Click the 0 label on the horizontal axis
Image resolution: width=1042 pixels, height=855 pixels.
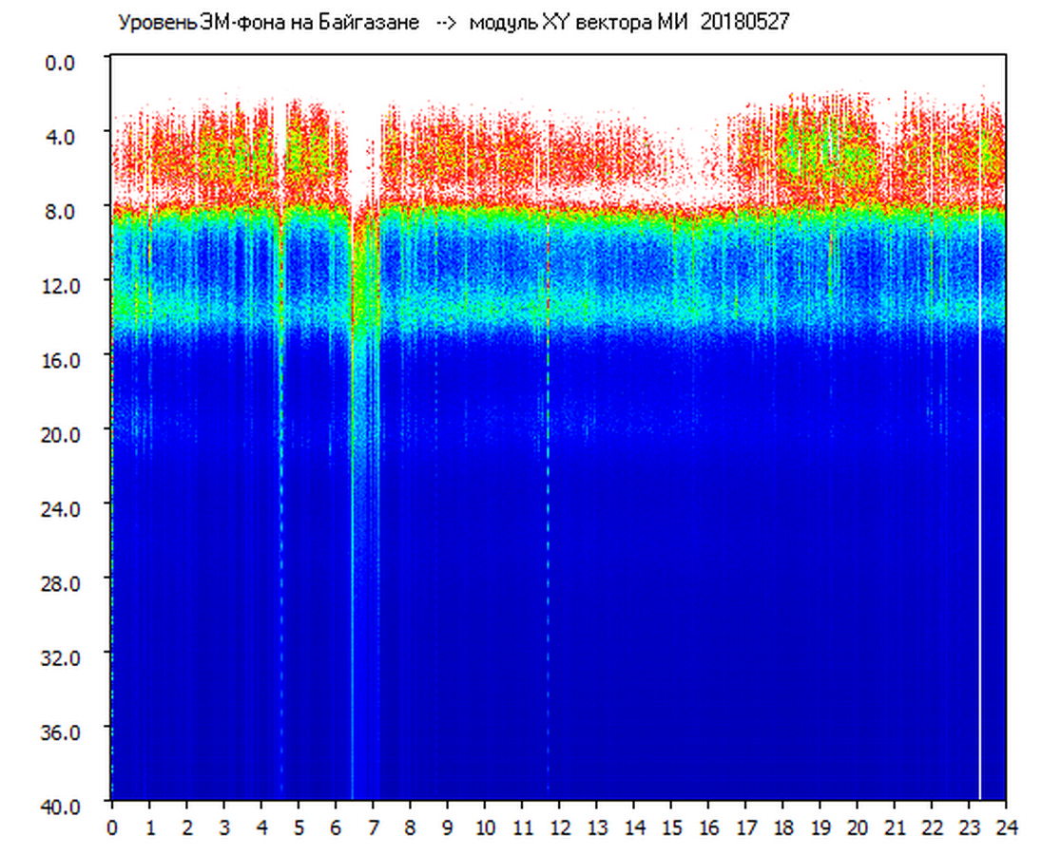pos(112,827)
